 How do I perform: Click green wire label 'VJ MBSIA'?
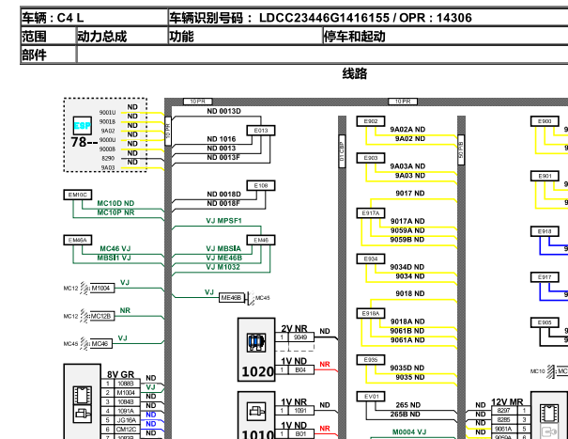point(223,248)
